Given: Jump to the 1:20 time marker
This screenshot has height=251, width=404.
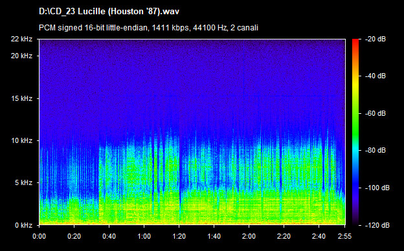Looking at the screenshot, I should (179, 236).
